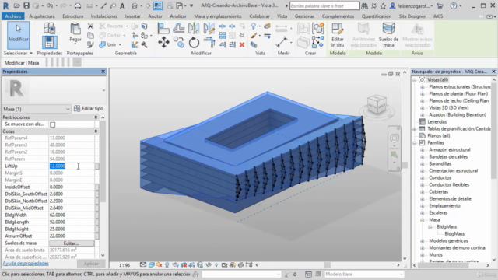Select the Modificar arrow tool

18,34
